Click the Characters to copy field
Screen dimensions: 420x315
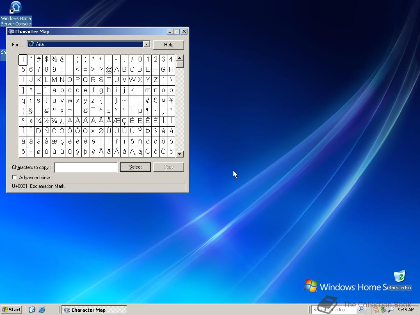point(86,167)
